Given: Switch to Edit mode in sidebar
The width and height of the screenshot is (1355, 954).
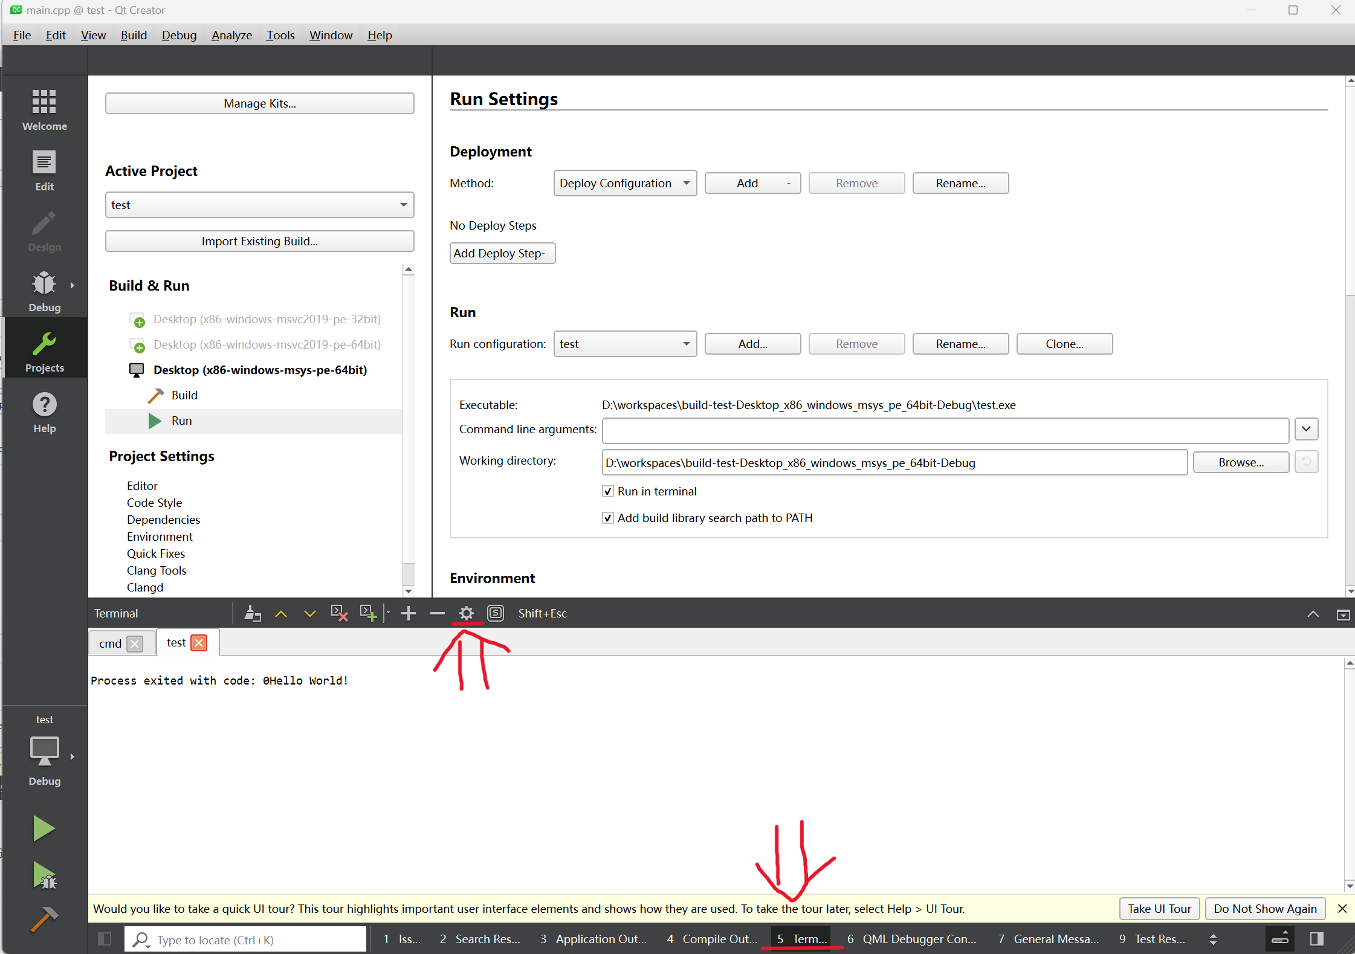Looking at the screenshot, I should point(44,170).
